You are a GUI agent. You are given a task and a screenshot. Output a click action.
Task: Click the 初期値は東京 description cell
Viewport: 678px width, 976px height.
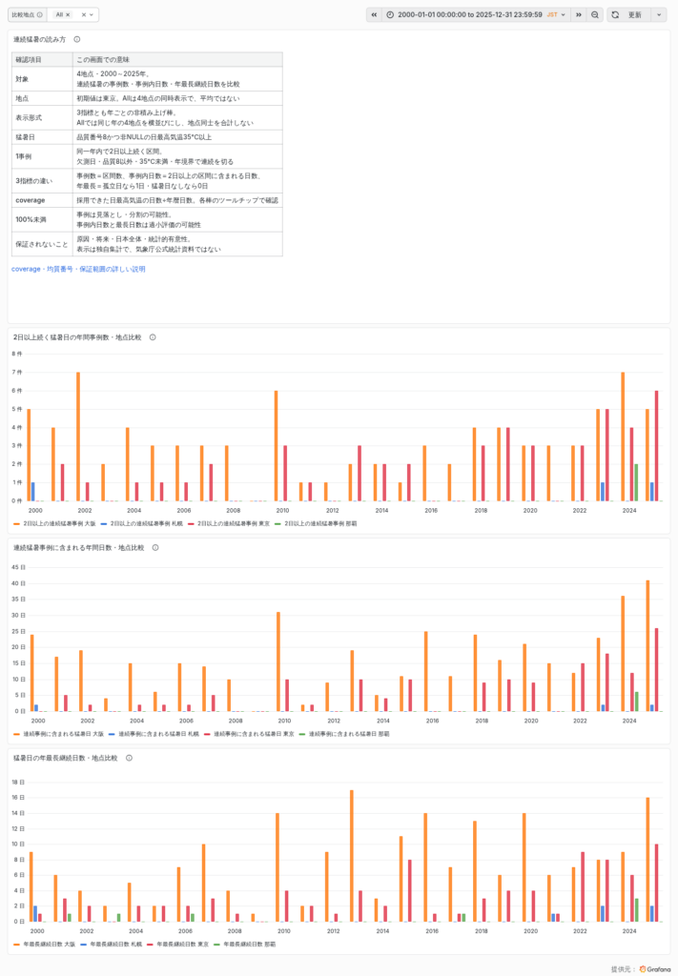pyautogui.click(x=177, y=98)
